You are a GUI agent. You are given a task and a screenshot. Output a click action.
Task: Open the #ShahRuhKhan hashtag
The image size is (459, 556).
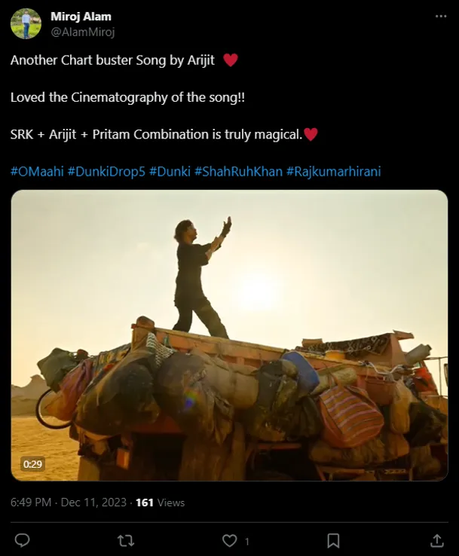[x=238, y=171]
